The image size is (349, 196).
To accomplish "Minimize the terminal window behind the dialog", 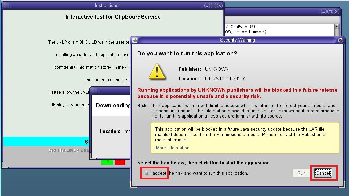I will 324,12.
